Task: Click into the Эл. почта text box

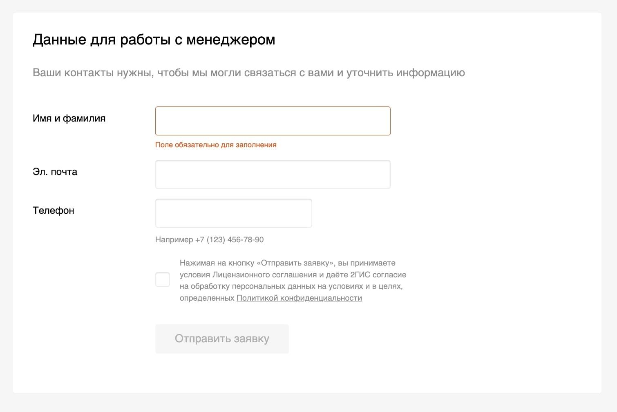Action: coord(273,174)
